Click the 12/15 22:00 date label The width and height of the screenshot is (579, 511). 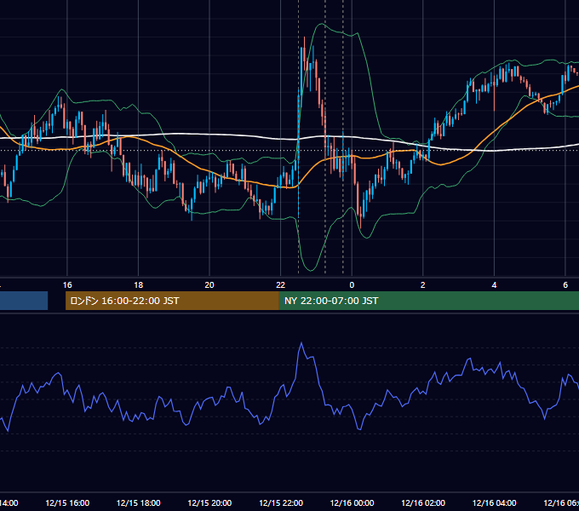click(x=281, y=502)
